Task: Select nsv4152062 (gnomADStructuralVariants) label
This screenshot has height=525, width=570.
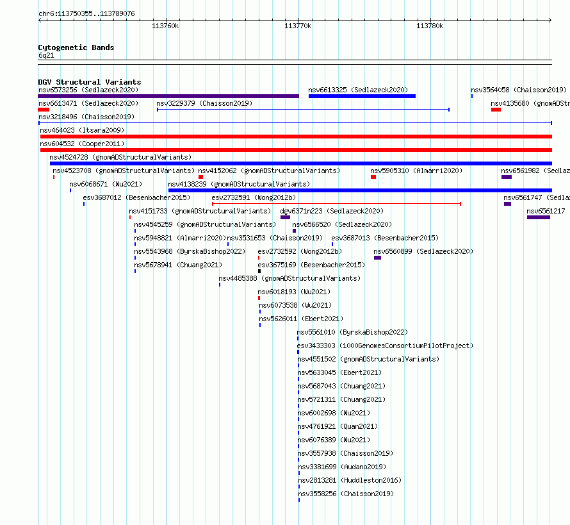Action: pyautogui.click(x=269, y=171)
